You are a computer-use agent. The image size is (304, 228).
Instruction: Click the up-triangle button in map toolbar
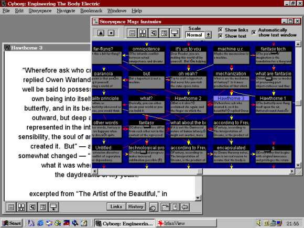point(101,33)
